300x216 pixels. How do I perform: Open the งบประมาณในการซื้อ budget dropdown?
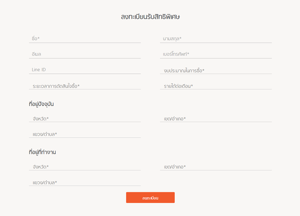pos(216,70)
